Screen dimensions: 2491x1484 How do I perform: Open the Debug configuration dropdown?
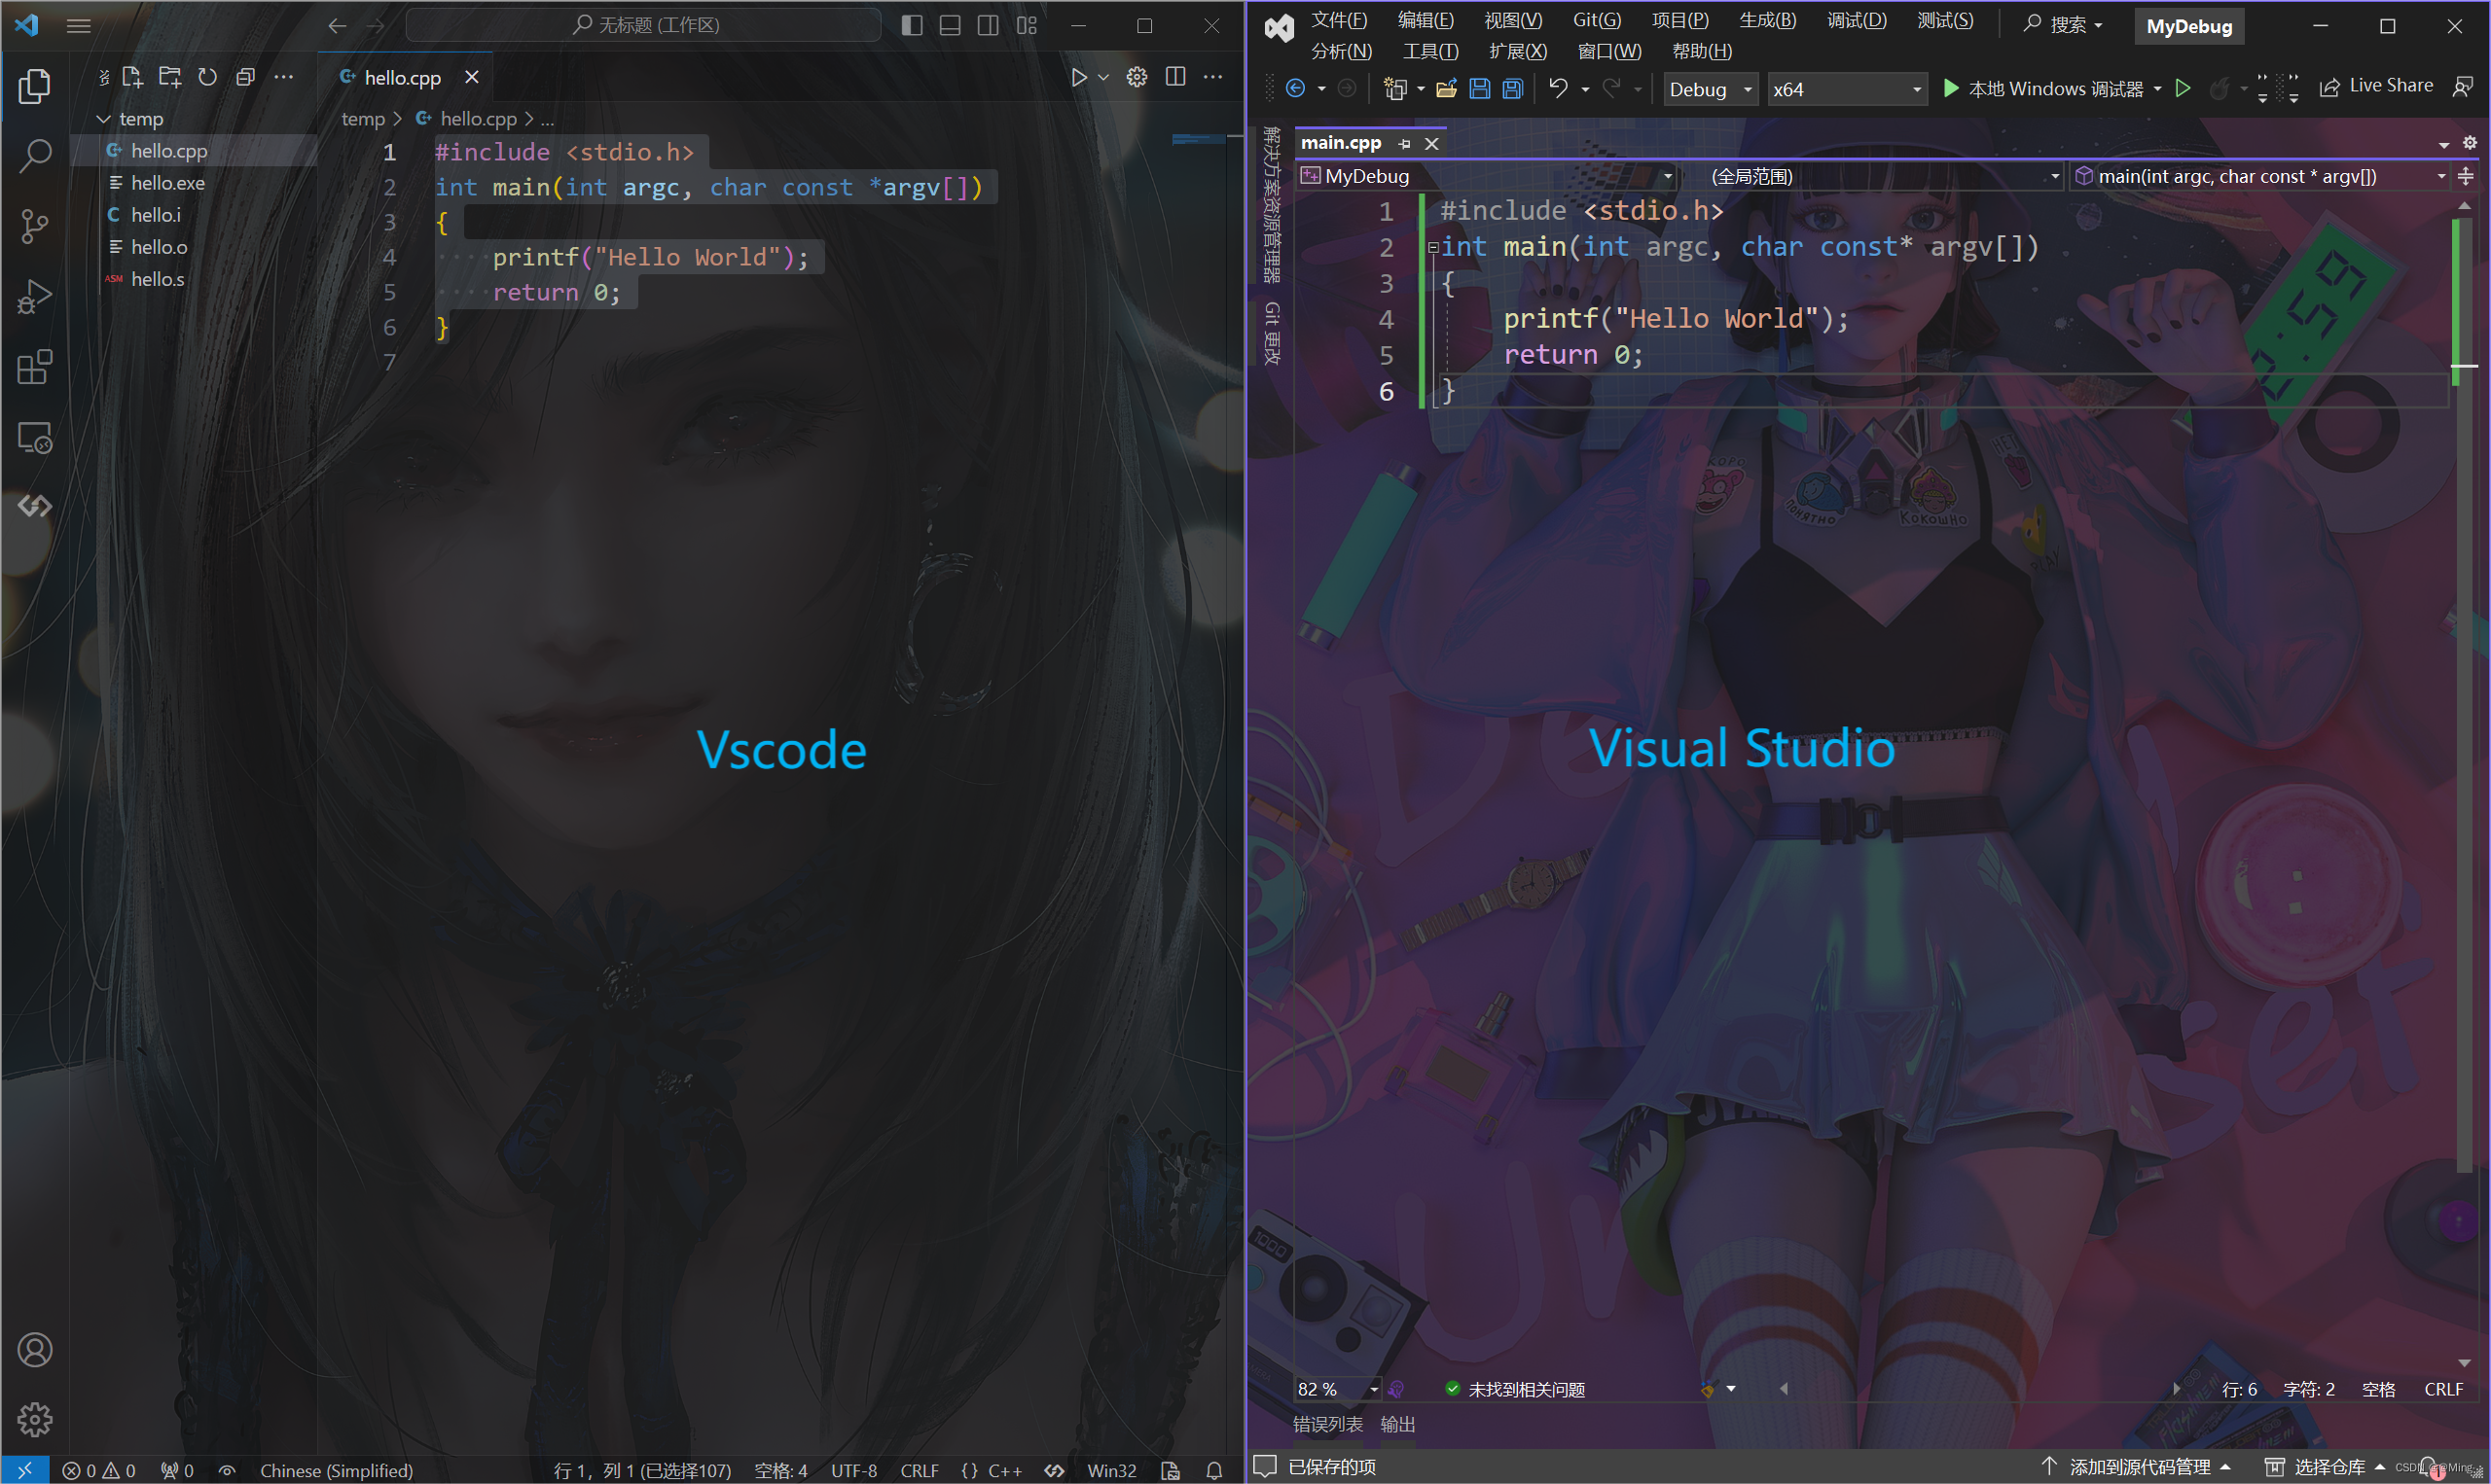point(1710,89)
